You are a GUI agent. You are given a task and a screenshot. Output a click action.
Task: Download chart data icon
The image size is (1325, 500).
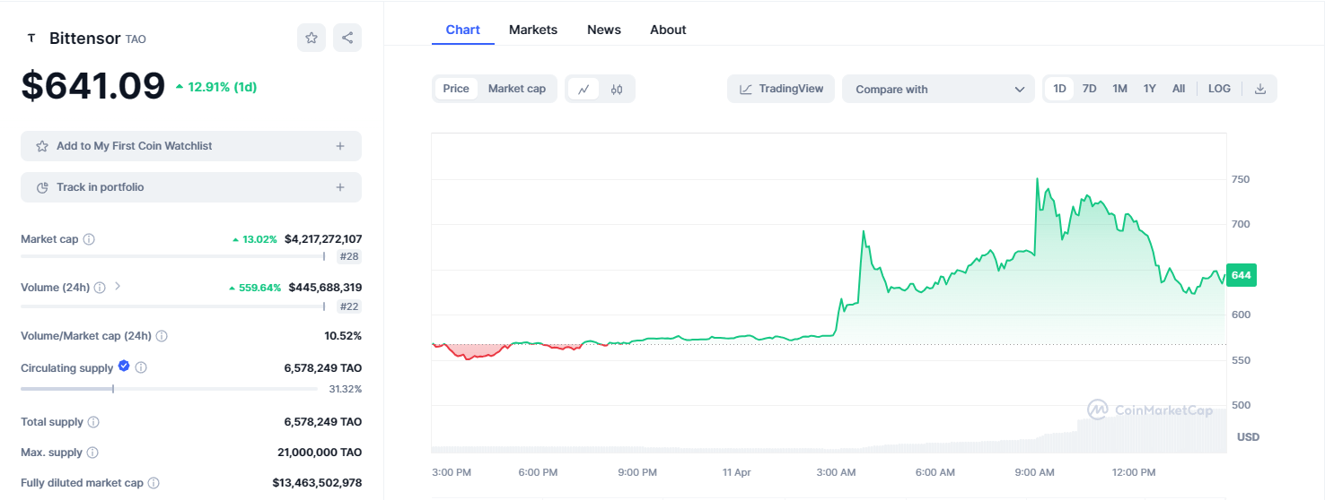(1259, 89)
